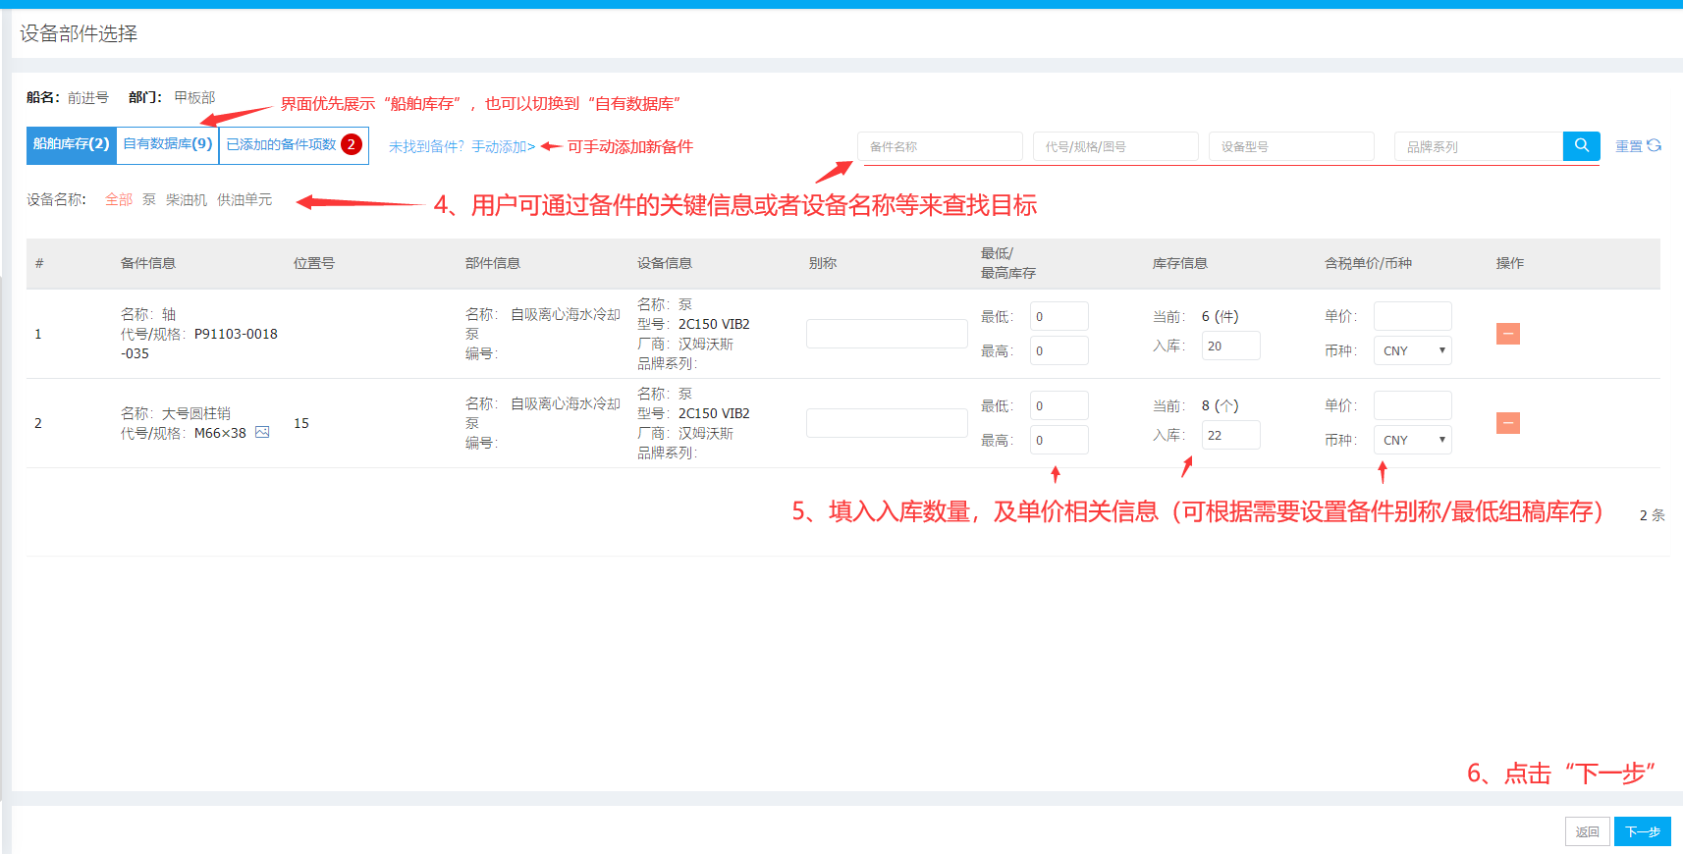The width and height of the screenshot is (1683, 854).
Task: Click the 2 条 record count
Action: tap(1652, 515)
